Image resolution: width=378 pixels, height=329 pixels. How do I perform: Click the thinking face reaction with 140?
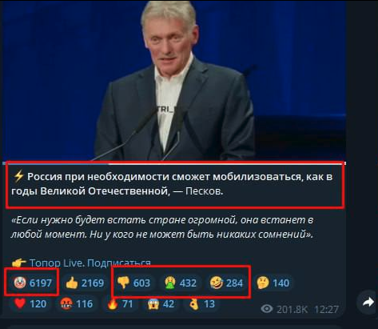click(x=273, y=283)
